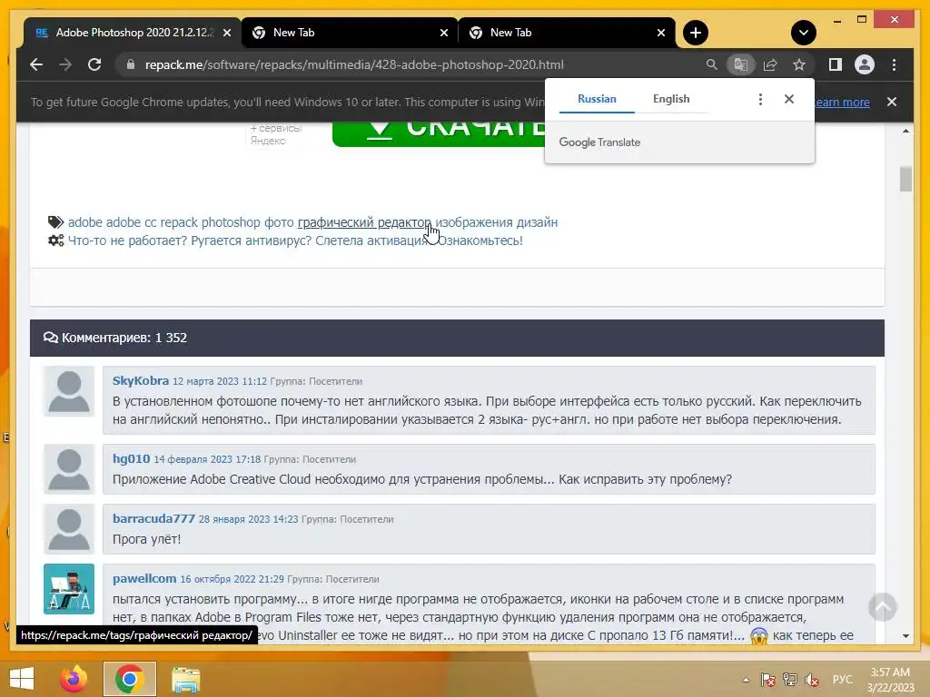
Task: Open the 'графический редактор' tag link
Action: pos(364,222)
